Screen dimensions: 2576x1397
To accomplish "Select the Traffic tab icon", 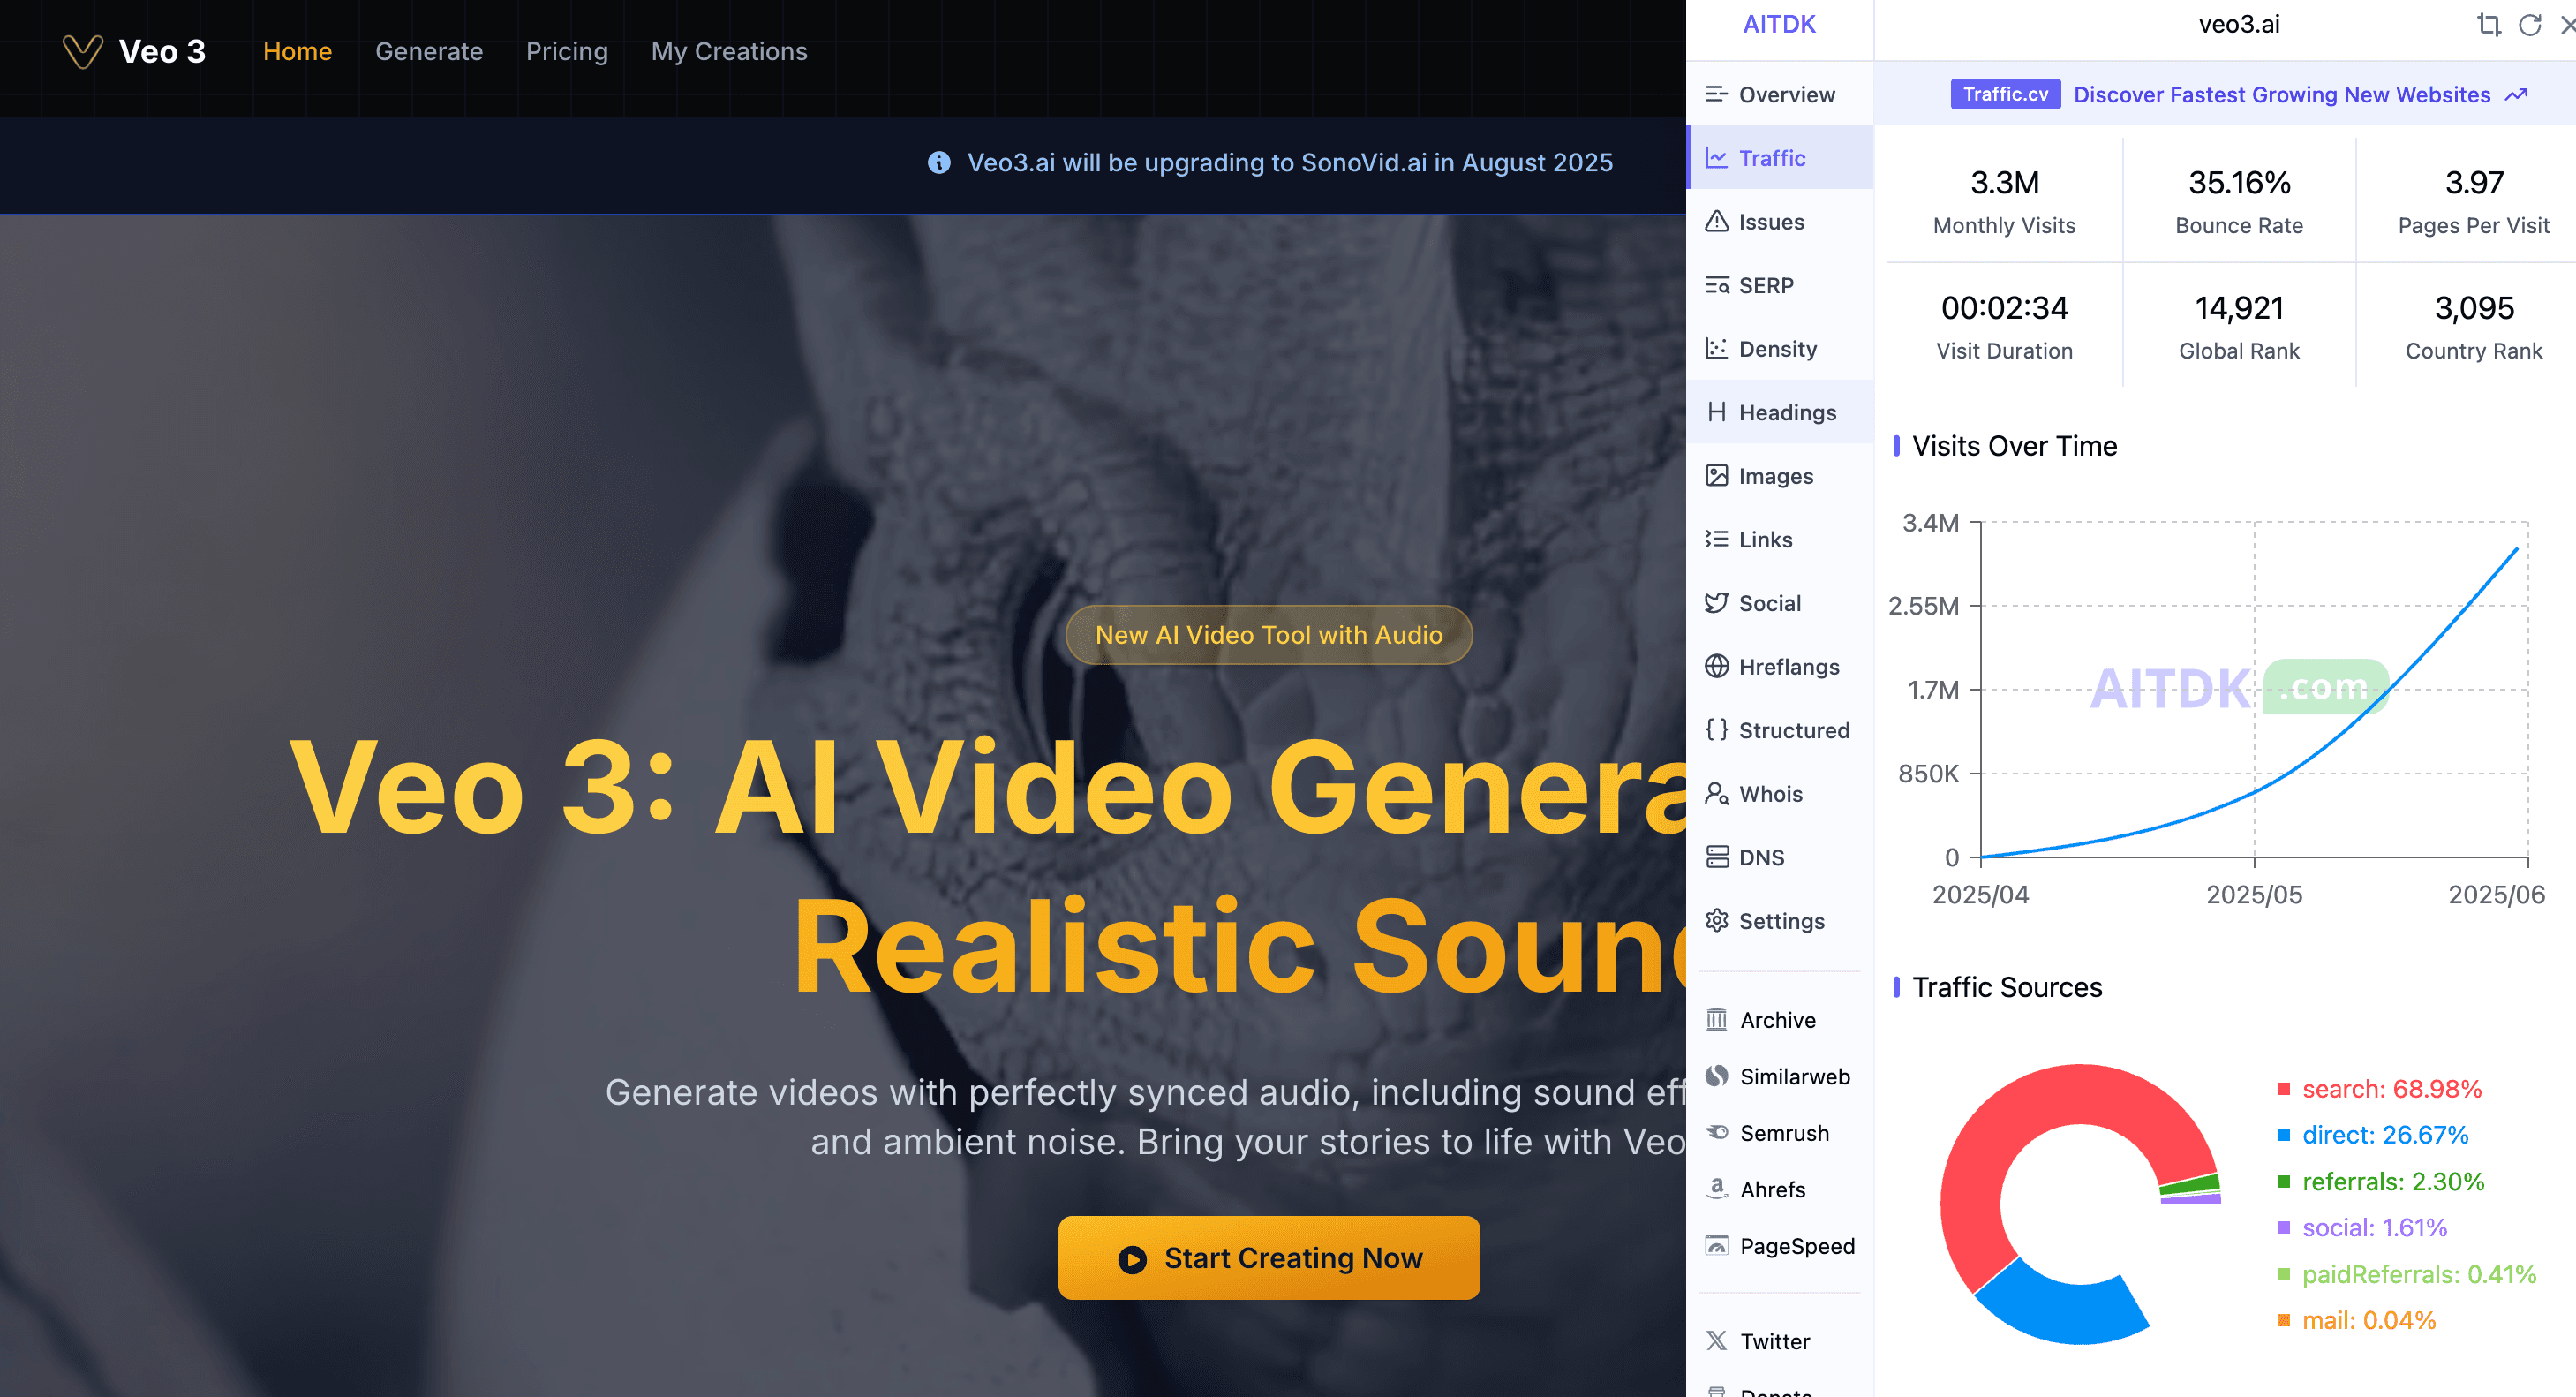I will coord(1717,158).
